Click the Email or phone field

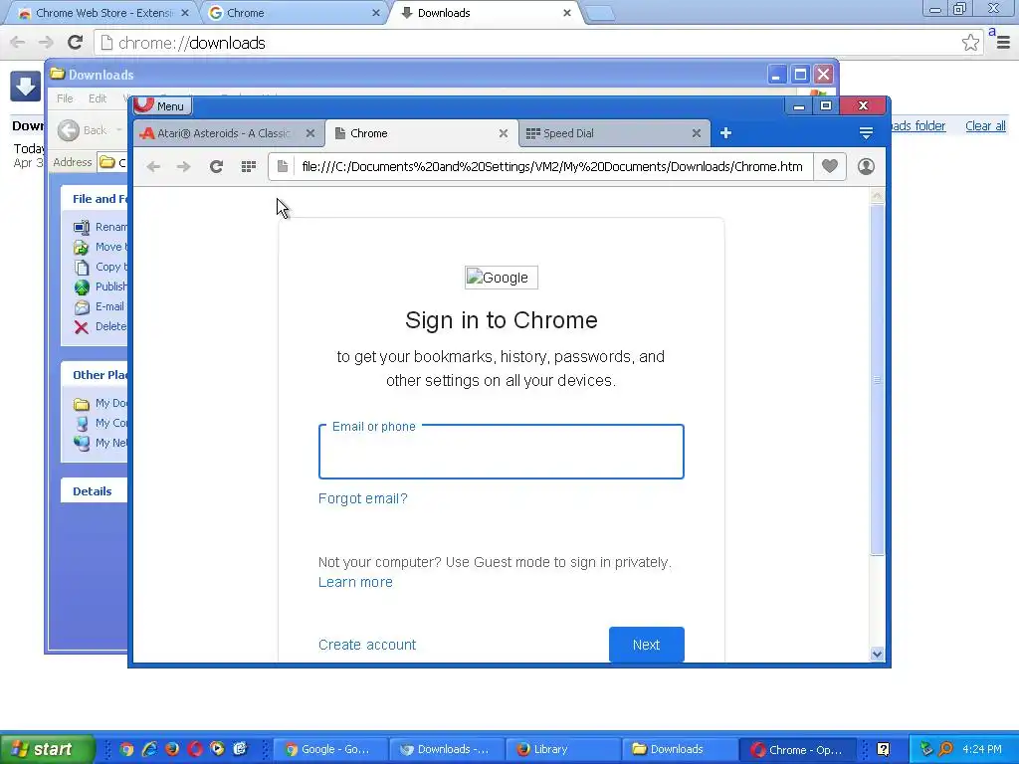502,453
